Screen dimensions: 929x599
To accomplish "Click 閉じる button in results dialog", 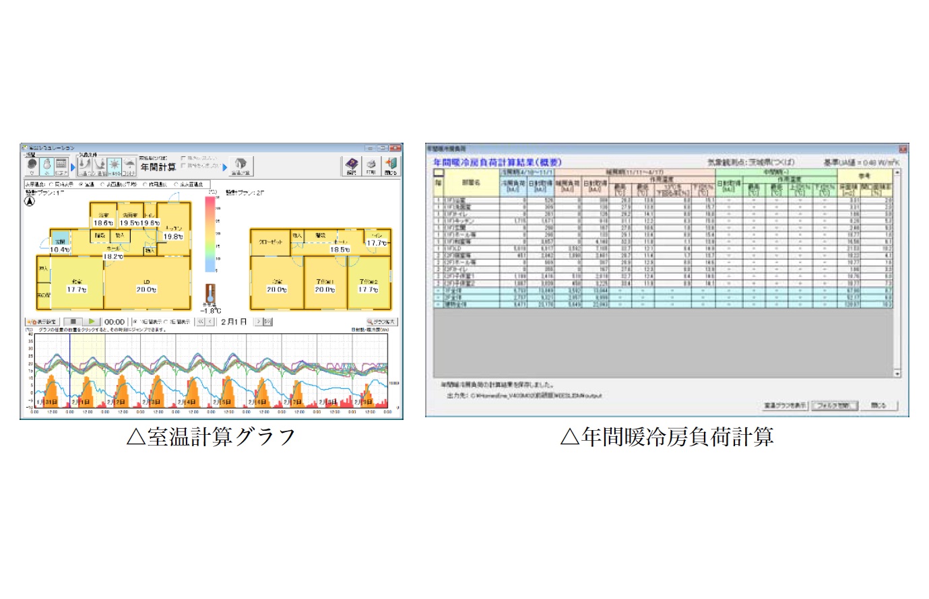I will pyautogui.click(x=878, y=406).
